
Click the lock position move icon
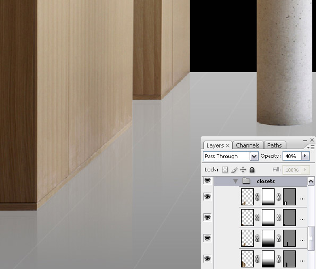tap(243, 170)
